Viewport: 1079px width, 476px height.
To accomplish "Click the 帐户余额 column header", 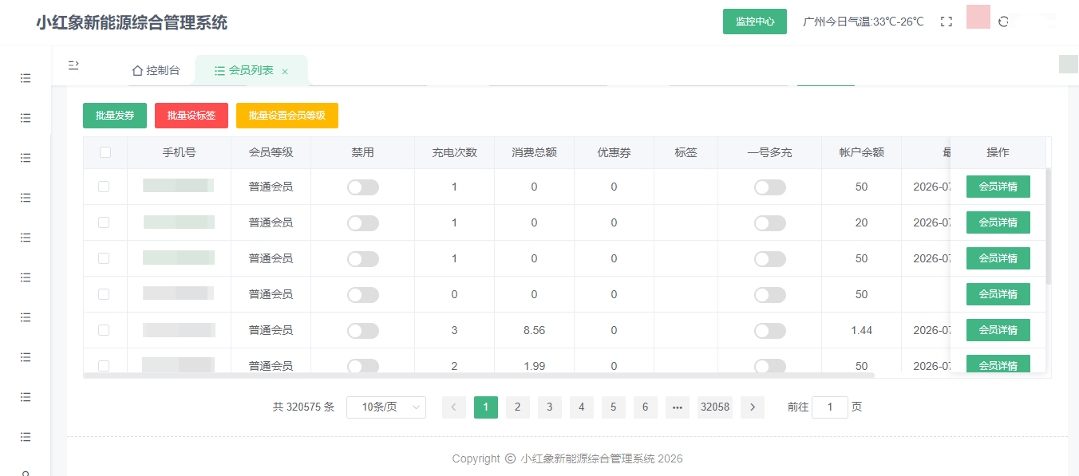I will (x=862, y=152).
